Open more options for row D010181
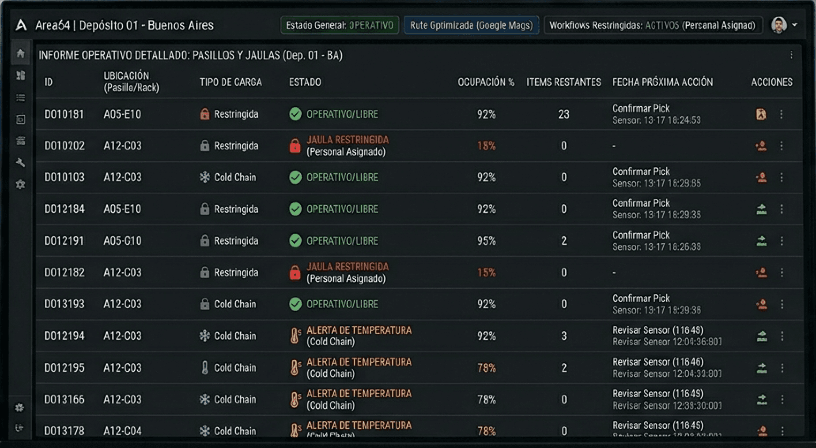The height and width of the screenshot is (448, 816). point(781,114)
